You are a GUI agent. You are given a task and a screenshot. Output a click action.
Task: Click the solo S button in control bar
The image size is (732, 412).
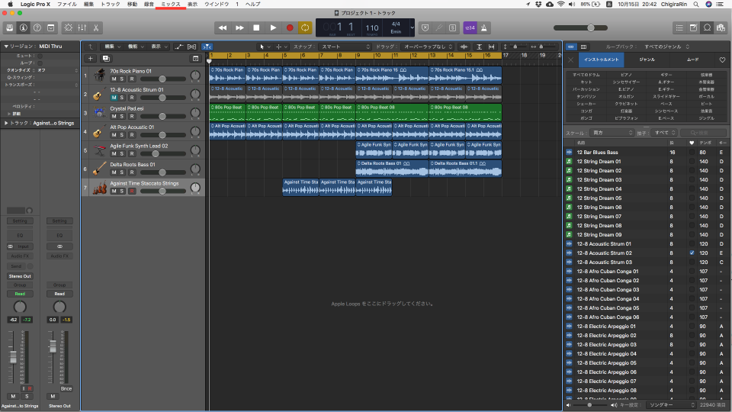tap(452, 28)
